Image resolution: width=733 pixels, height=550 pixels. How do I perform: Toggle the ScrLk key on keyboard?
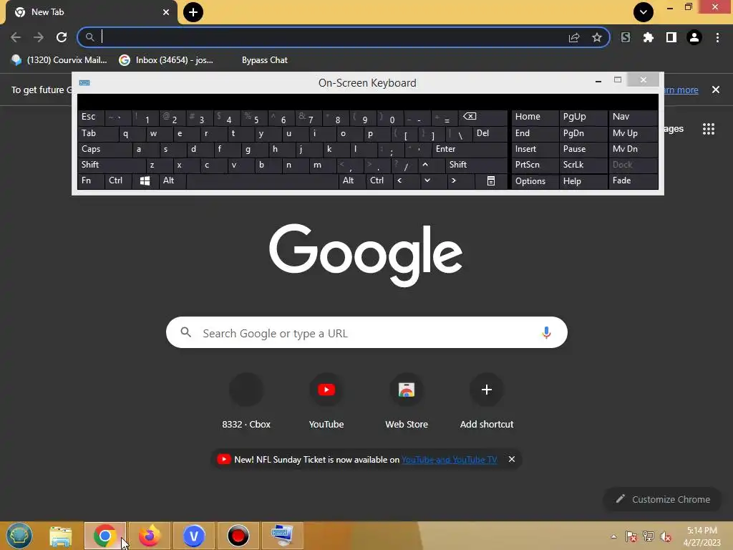click(583, 165)
